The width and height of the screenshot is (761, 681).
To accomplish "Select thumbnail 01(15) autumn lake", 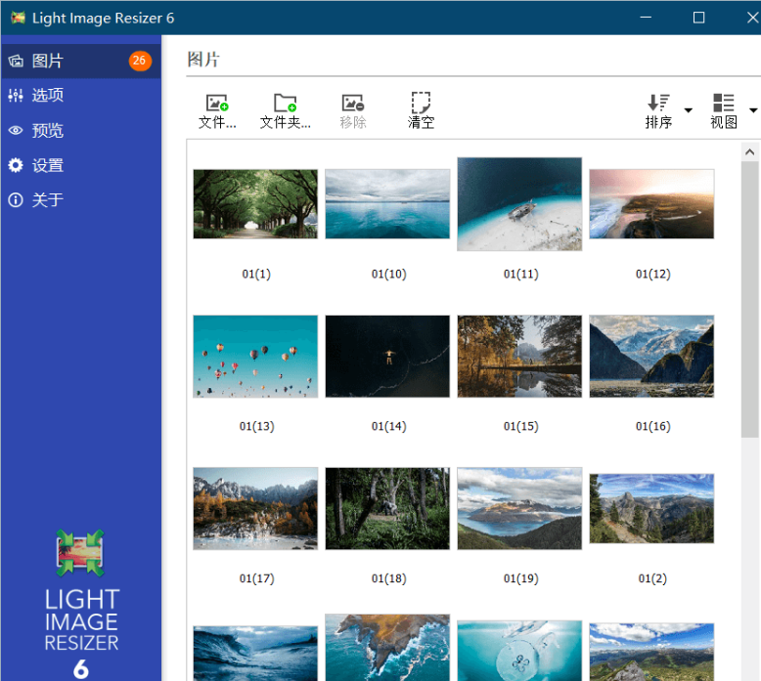I will [519, 357].
